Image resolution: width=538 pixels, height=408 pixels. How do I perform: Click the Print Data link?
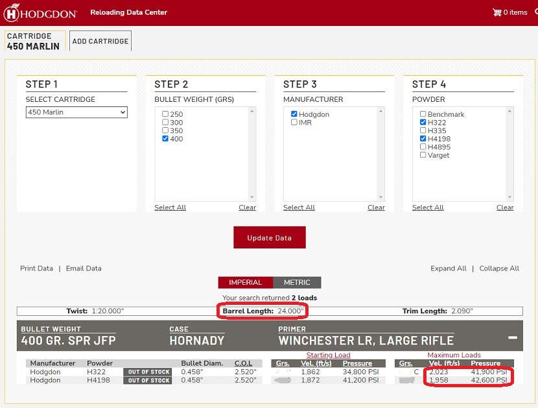37,269
